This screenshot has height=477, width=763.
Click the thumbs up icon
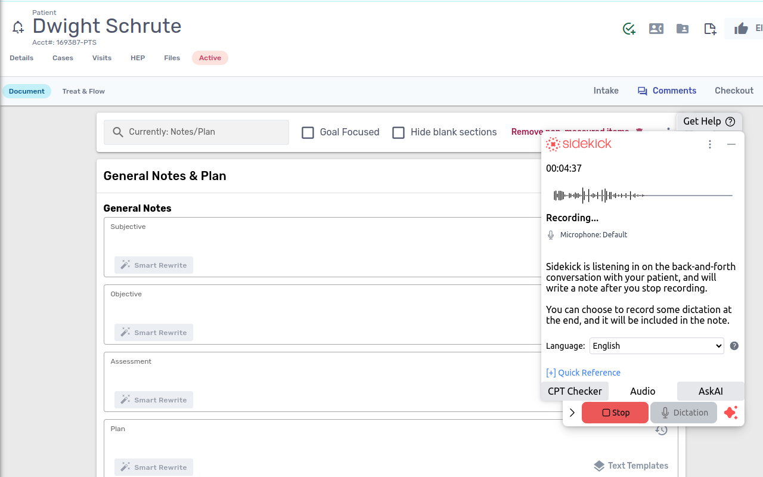tap(741, 29)
